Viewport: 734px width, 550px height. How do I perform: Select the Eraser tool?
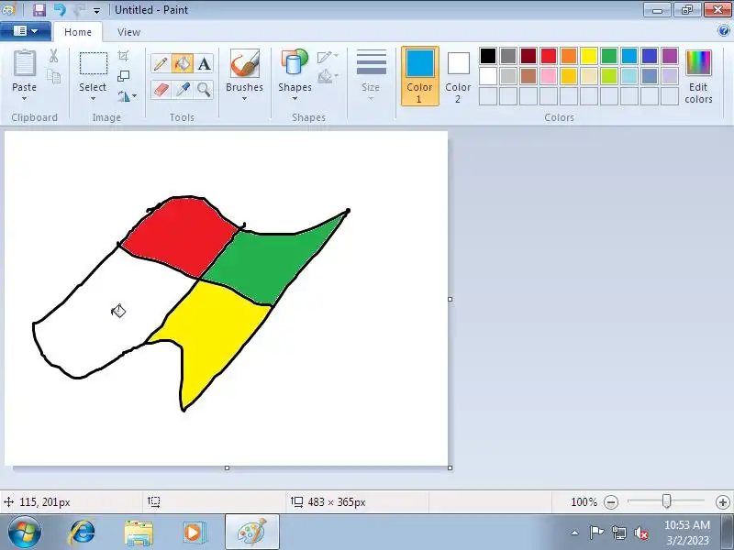pos(160,89)
